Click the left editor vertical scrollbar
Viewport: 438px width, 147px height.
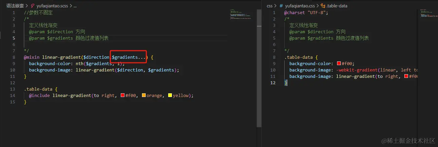[259, 68]
